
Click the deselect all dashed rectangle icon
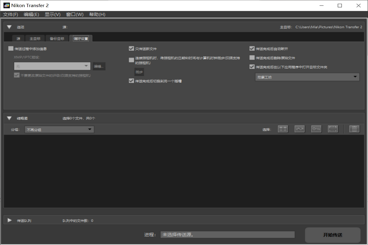333,129
